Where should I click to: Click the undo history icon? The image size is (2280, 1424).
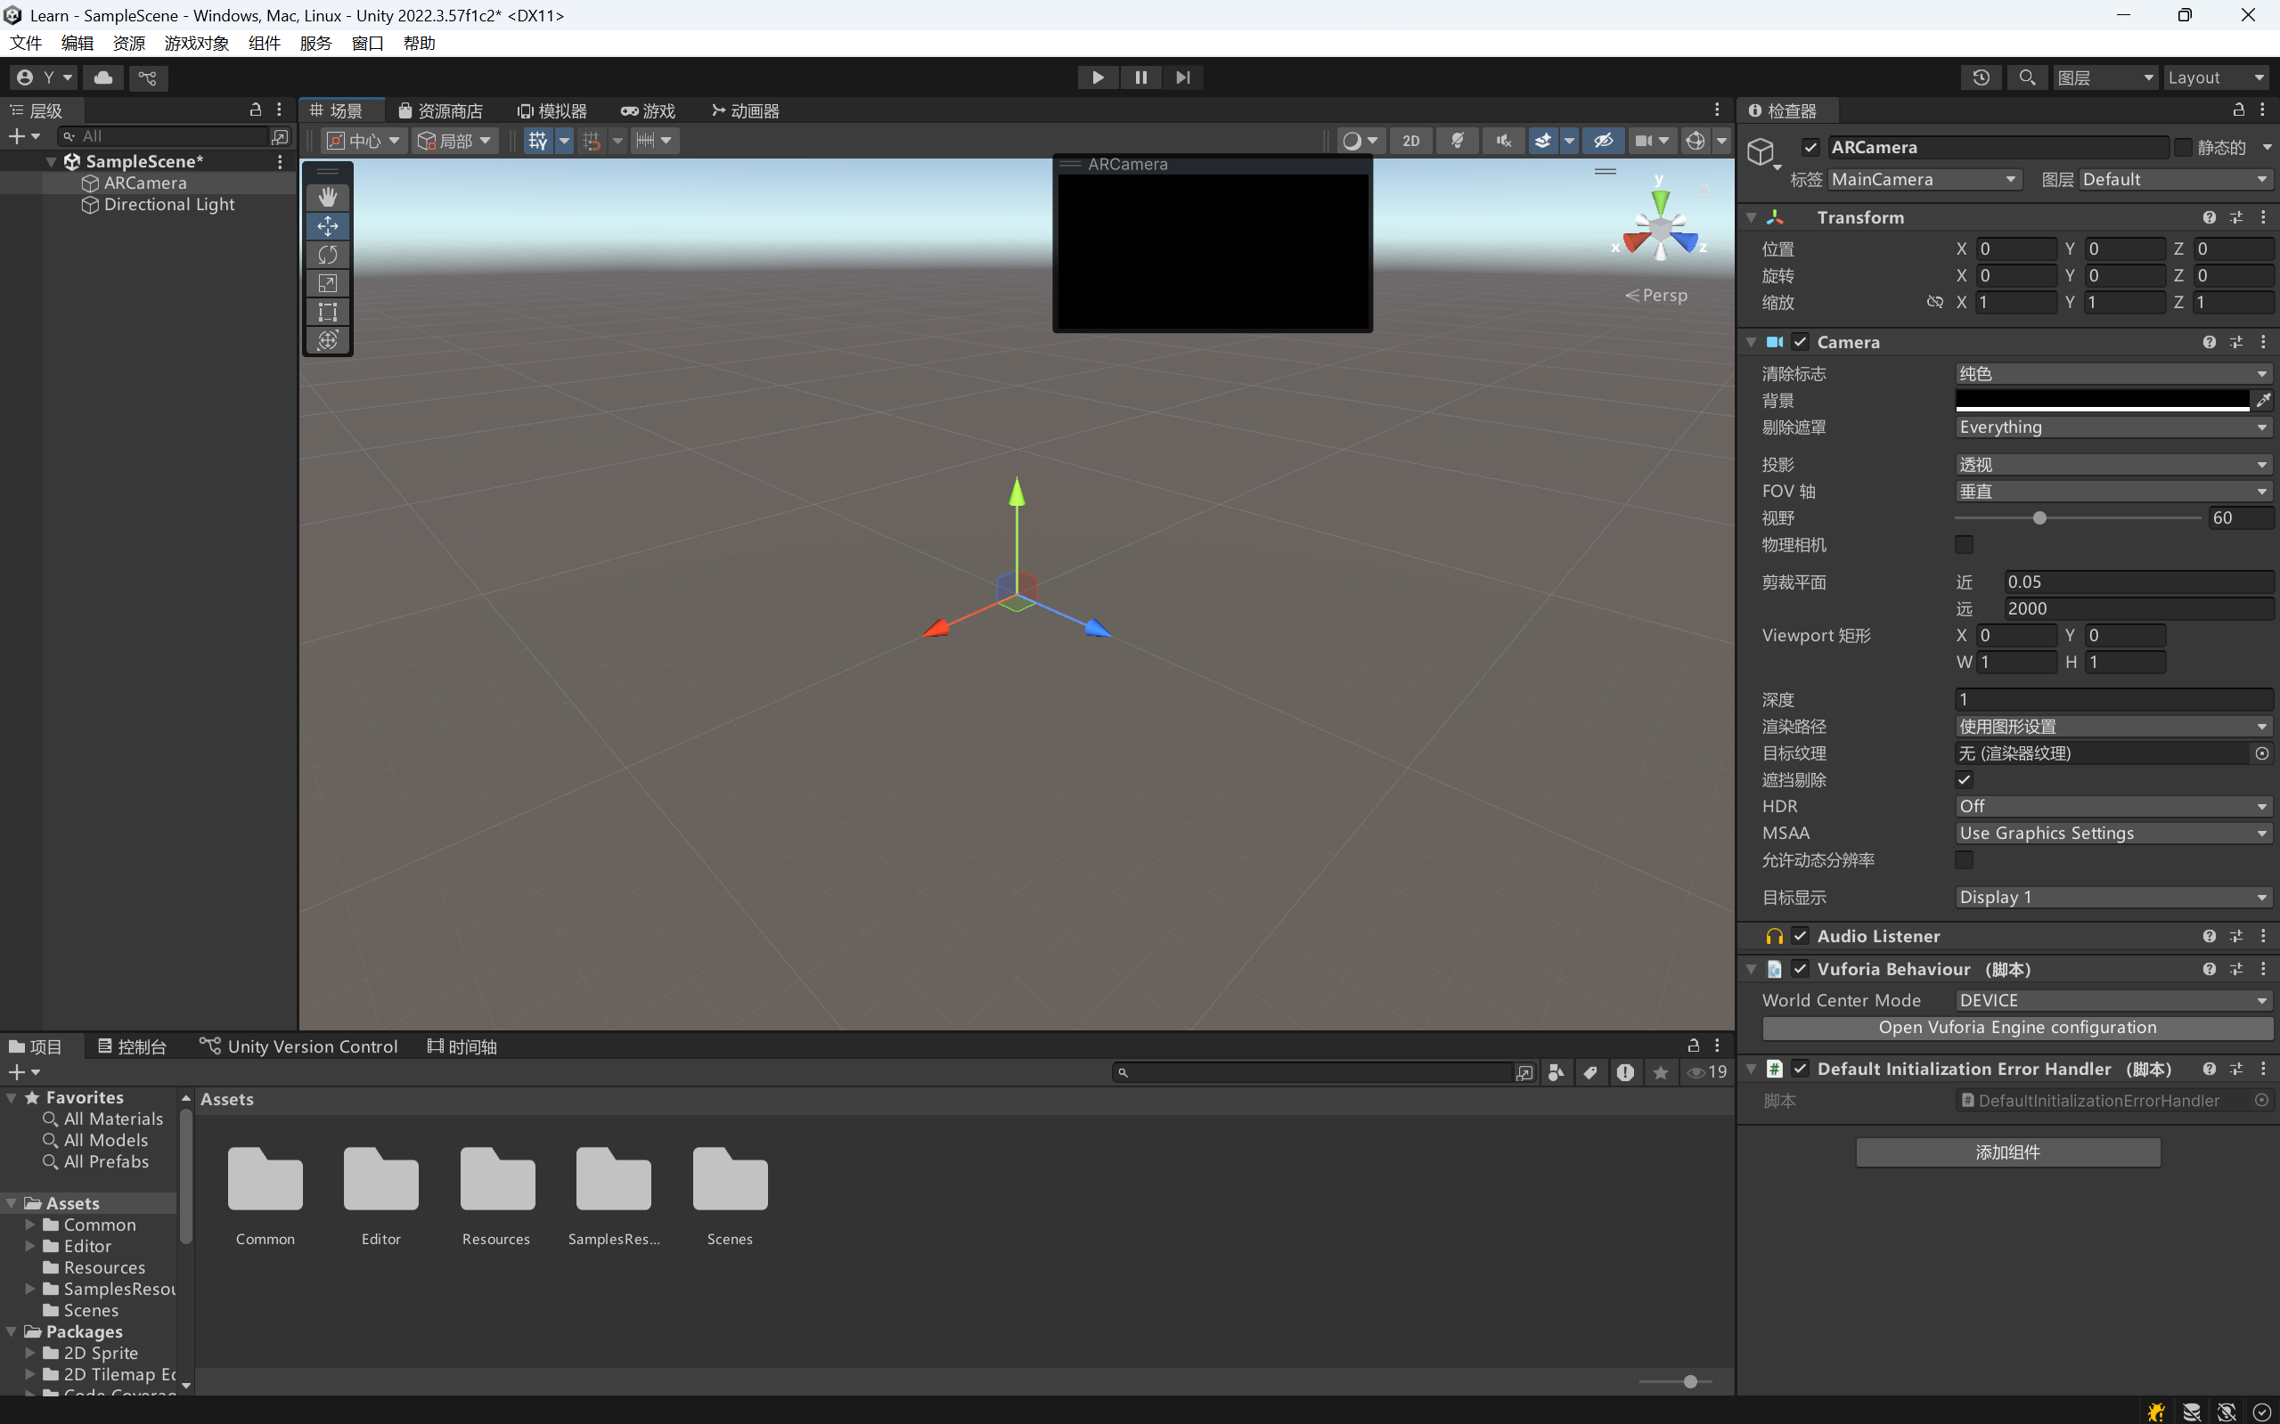[1981, 77]
